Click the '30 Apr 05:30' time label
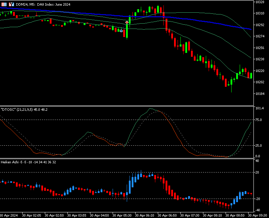This screenshot has width=269, height=218. pyautogui.click(x=122, y=216)
